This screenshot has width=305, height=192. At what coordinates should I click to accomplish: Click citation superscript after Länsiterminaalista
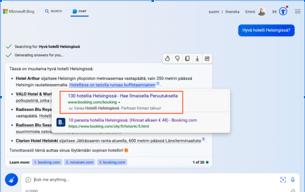tap(203, 139)
